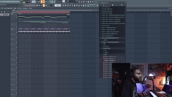The width and height of the screenshot is (172, 97).
Task: Open the Pattern 2 selector dropdown
Action: [x=58, y=5]
